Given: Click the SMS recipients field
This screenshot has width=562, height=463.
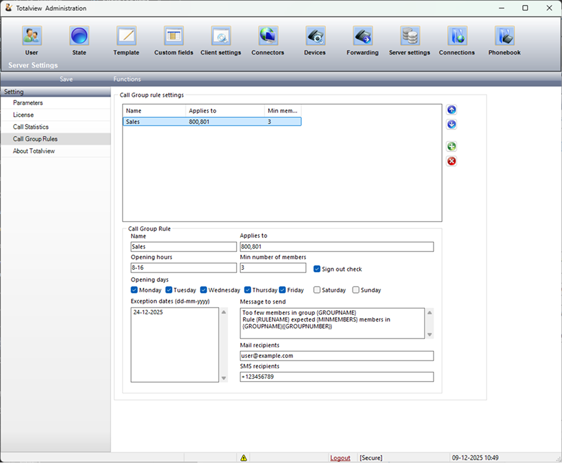Looking at the screenshot, I should tap(337, 377).
